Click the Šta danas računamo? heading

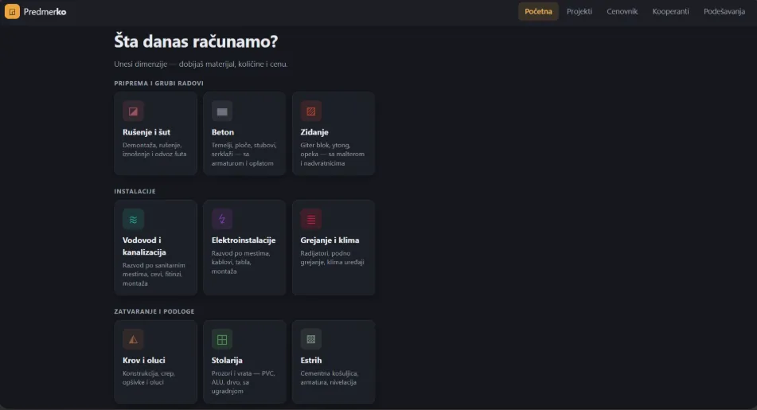[196, 41]
